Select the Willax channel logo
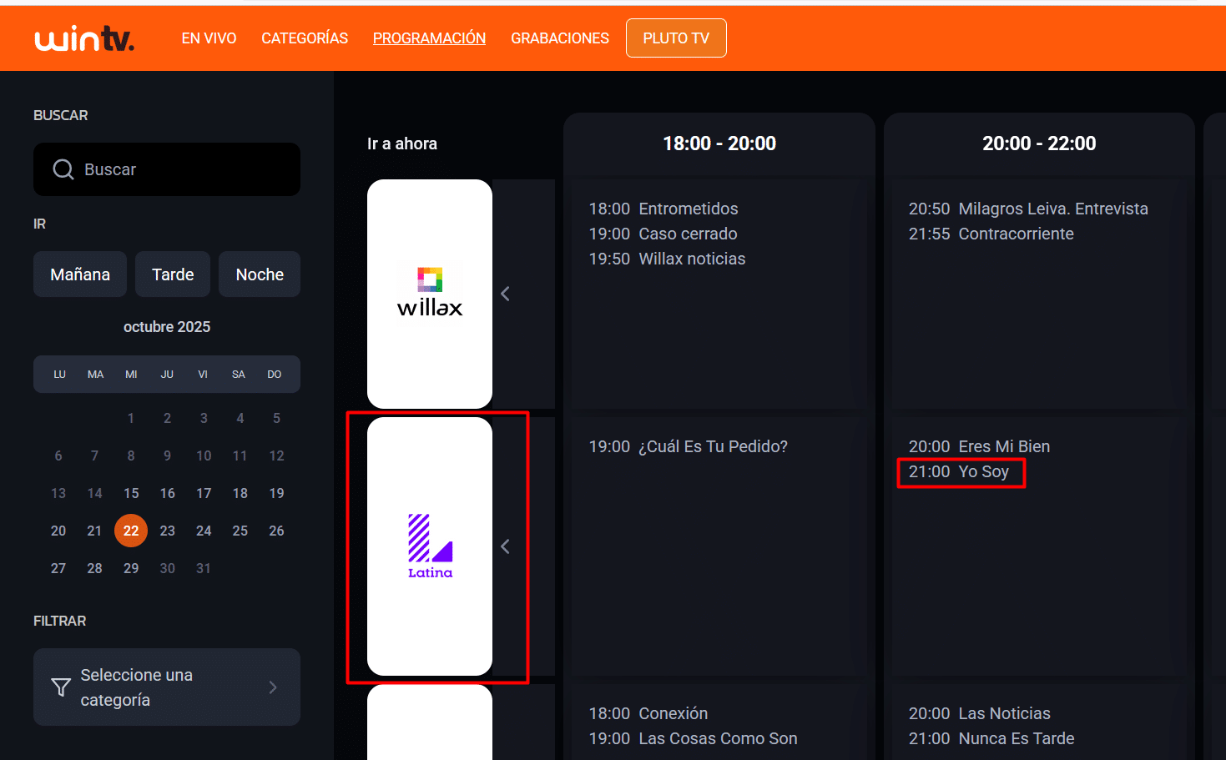The height and width of the screenshot is (760, 1226). [x=430, y=294]
